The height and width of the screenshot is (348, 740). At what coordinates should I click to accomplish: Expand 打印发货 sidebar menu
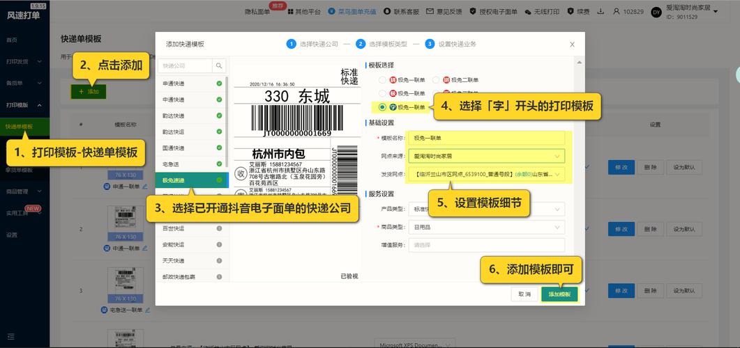(24, 62)
